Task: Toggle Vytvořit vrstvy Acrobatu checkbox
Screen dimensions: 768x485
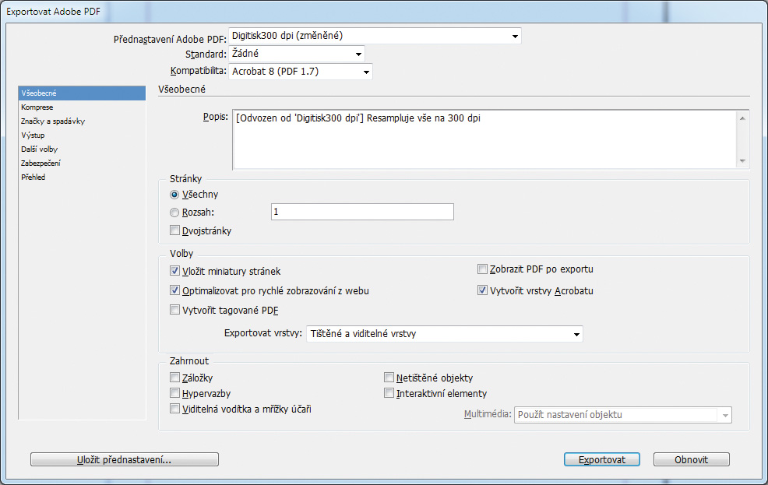Action: (x=482, y=290)
